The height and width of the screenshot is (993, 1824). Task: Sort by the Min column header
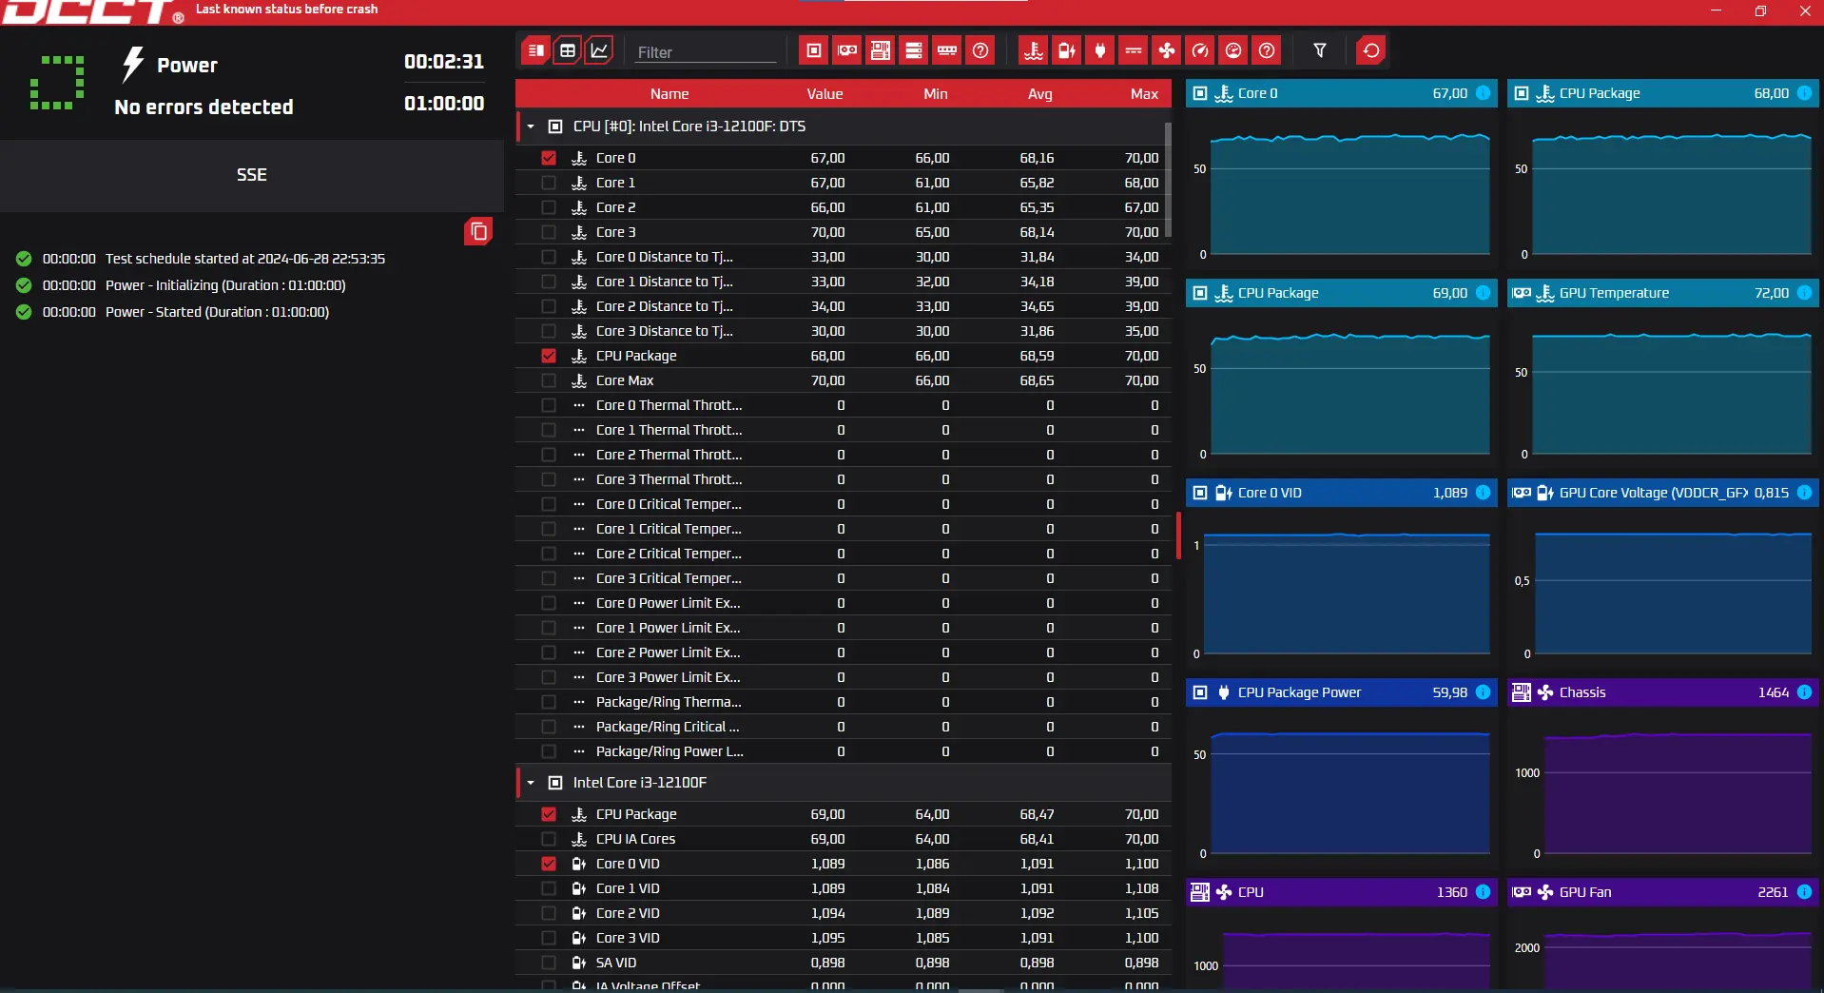click(936, 94)
